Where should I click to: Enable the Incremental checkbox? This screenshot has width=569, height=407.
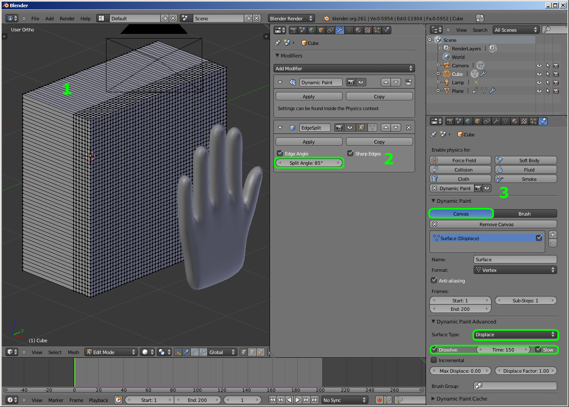coord(434,360)
